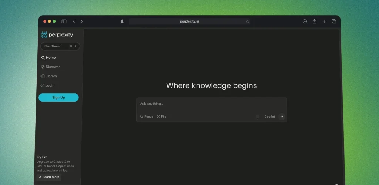This screenshot has height=185, width=379.
Task: Reload the page with refresh icon
Action: coord(248,21)
